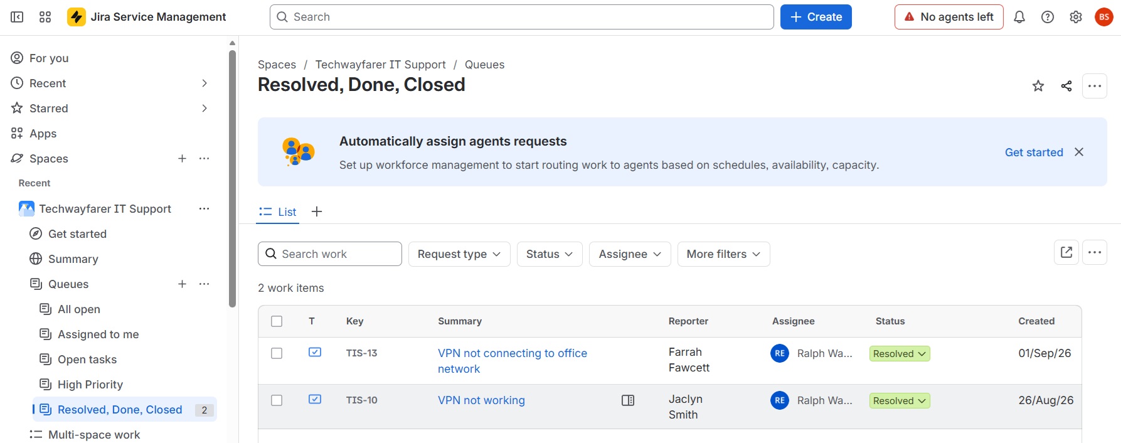
Task: Add a new queue with the plus icon
Action: click(x=182, y=284)
